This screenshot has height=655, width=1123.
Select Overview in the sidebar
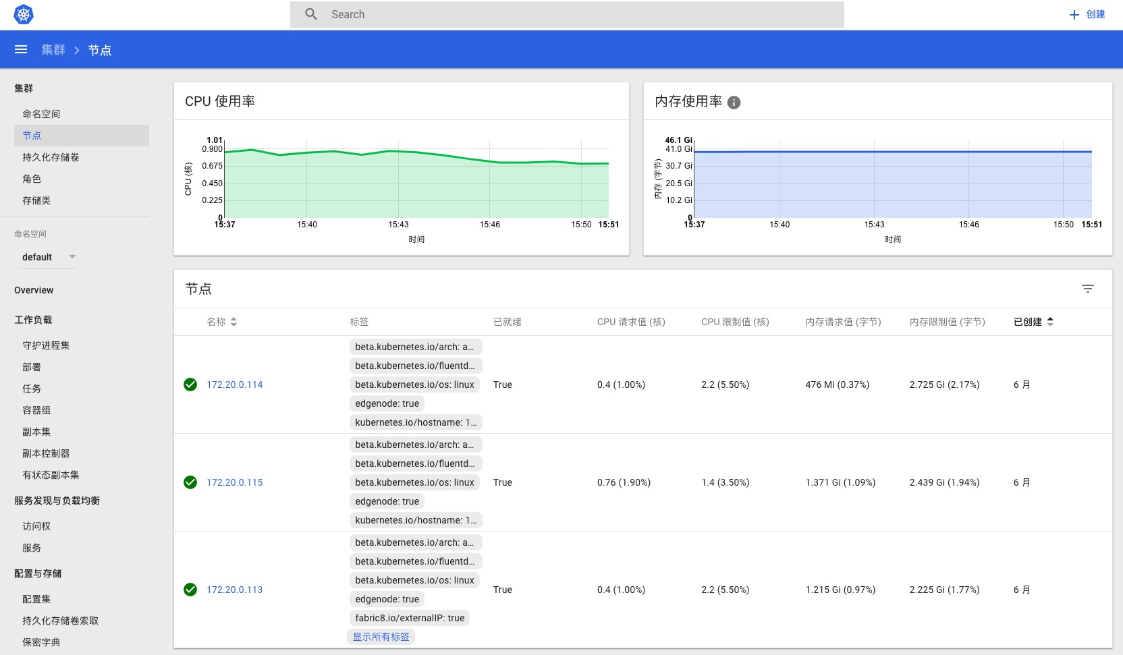click(33, 290)
